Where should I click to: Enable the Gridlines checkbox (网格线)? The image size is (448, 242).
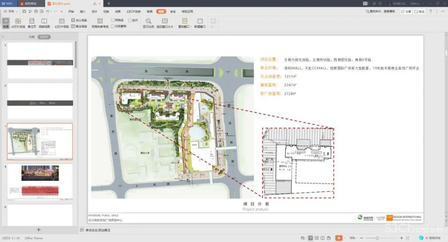tap(113, 20)
